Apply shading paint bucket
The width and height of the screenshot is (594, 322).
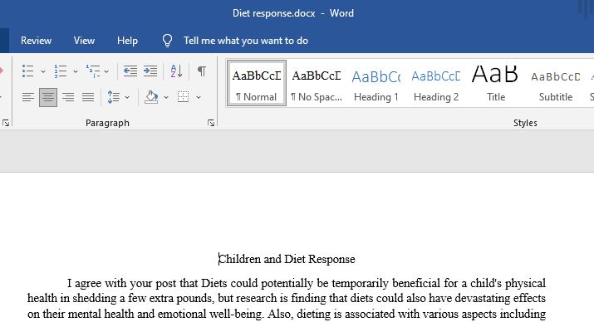coord(151,98)
